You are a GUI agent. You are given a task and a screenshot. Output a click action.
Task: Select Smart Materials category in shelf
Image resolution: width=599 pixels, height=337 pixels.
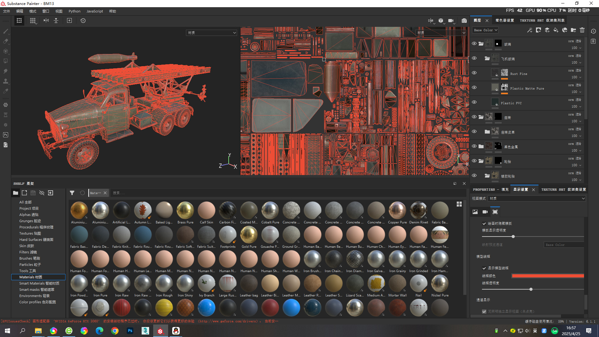tap(39, 283)
